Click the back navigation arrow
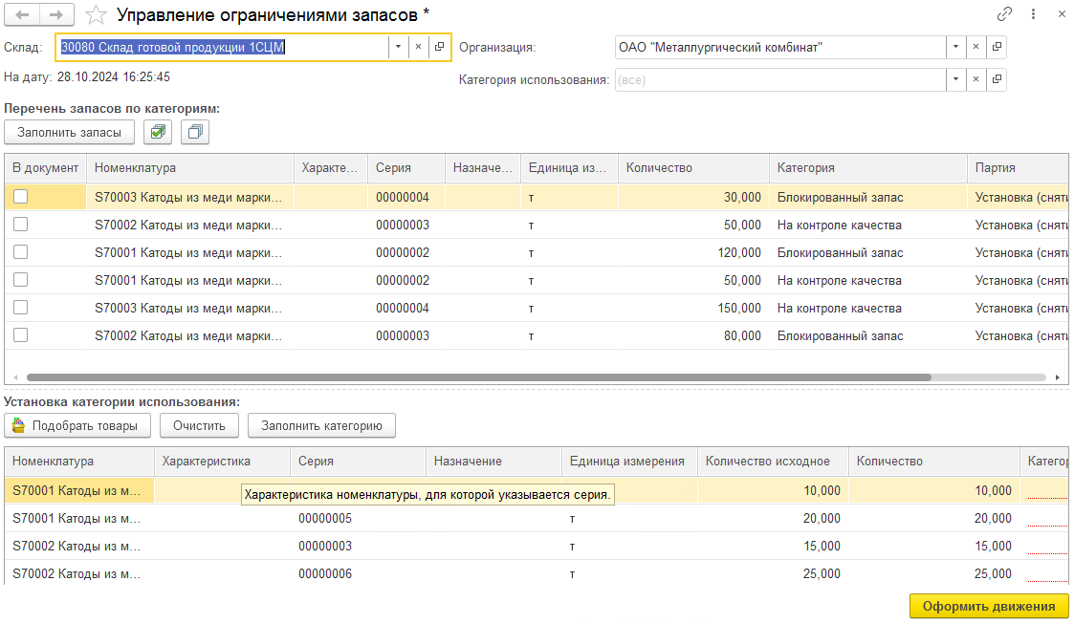This screenshot has height=624, width=1074. 22,14
